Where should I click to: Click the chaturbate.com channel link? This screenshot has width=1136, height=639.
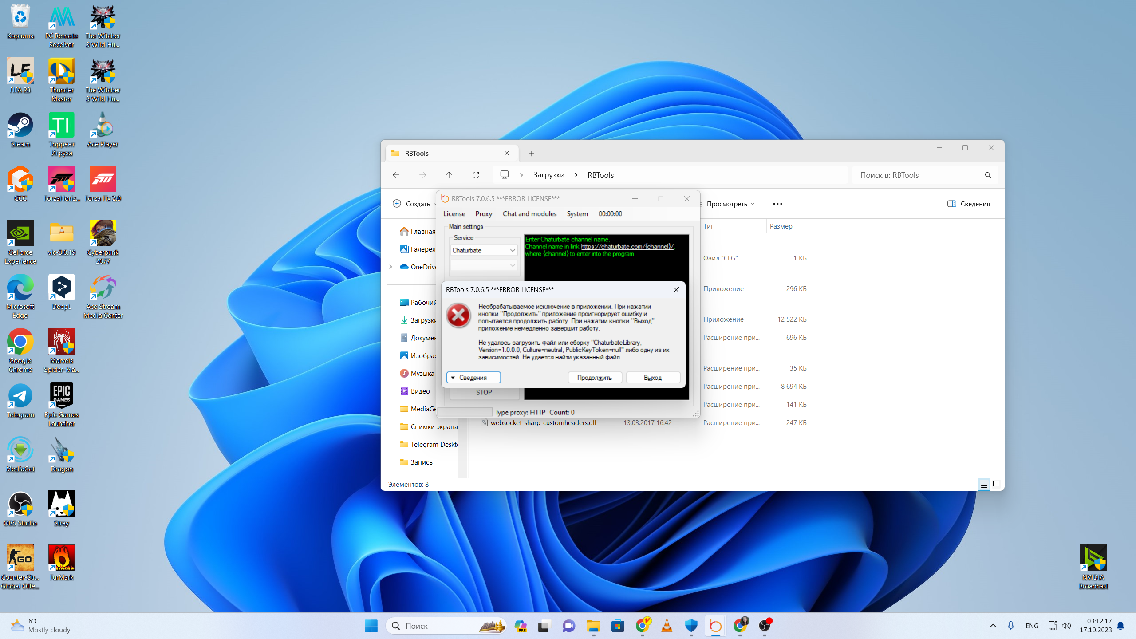(627, 247)
